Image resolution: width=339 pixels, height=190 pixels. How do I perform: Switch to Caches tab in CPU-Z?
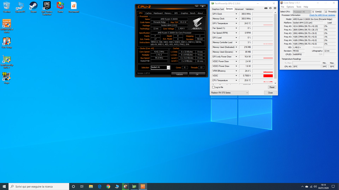149,13
